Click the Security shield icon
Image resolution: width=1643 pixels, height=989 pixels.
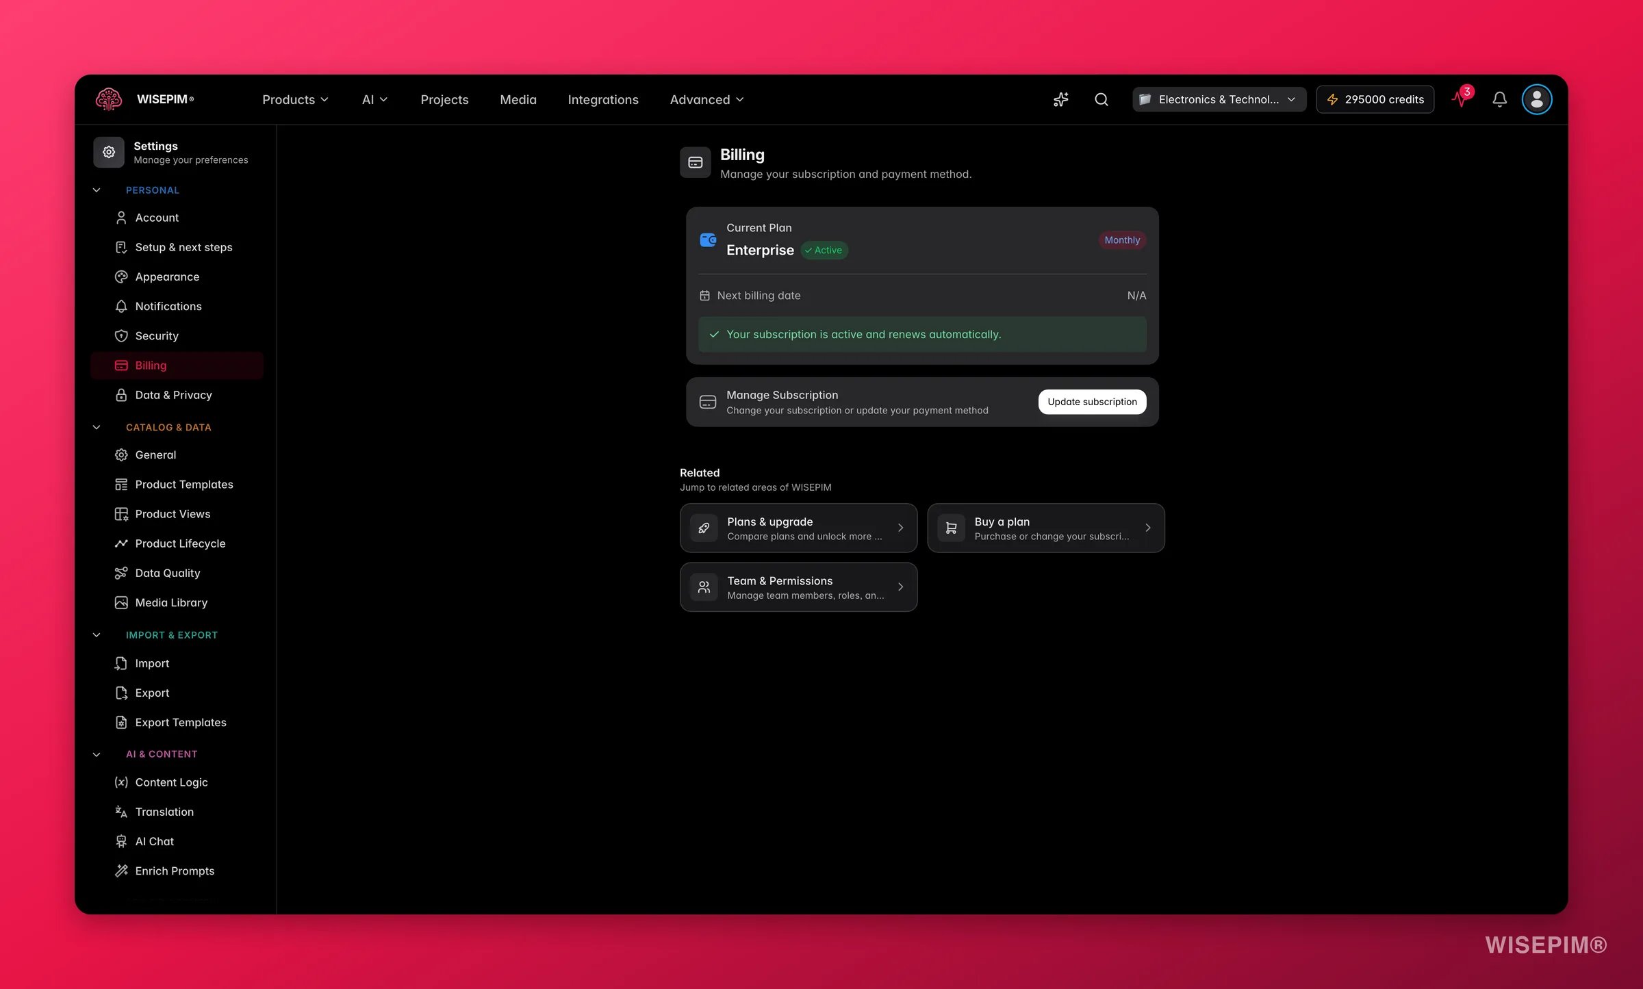click(x=121, y=335)
